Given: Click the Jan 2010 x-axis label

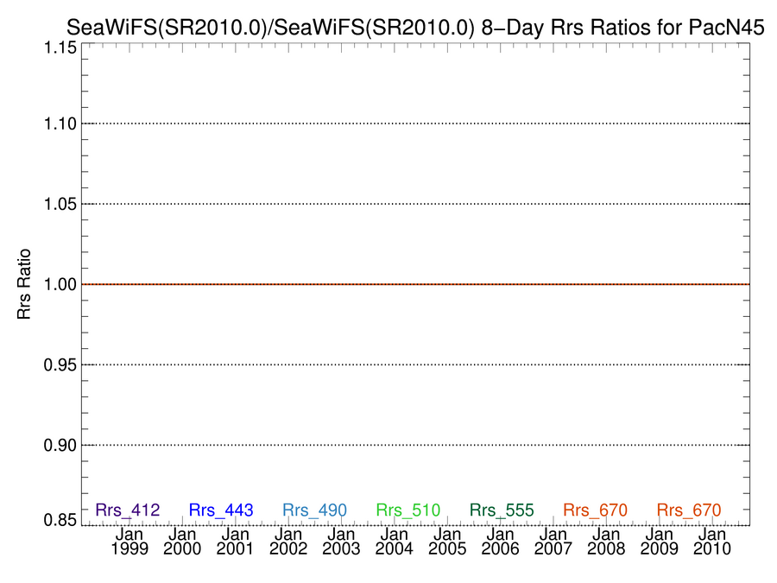Looking at the screenshot, I should point(712,542).
